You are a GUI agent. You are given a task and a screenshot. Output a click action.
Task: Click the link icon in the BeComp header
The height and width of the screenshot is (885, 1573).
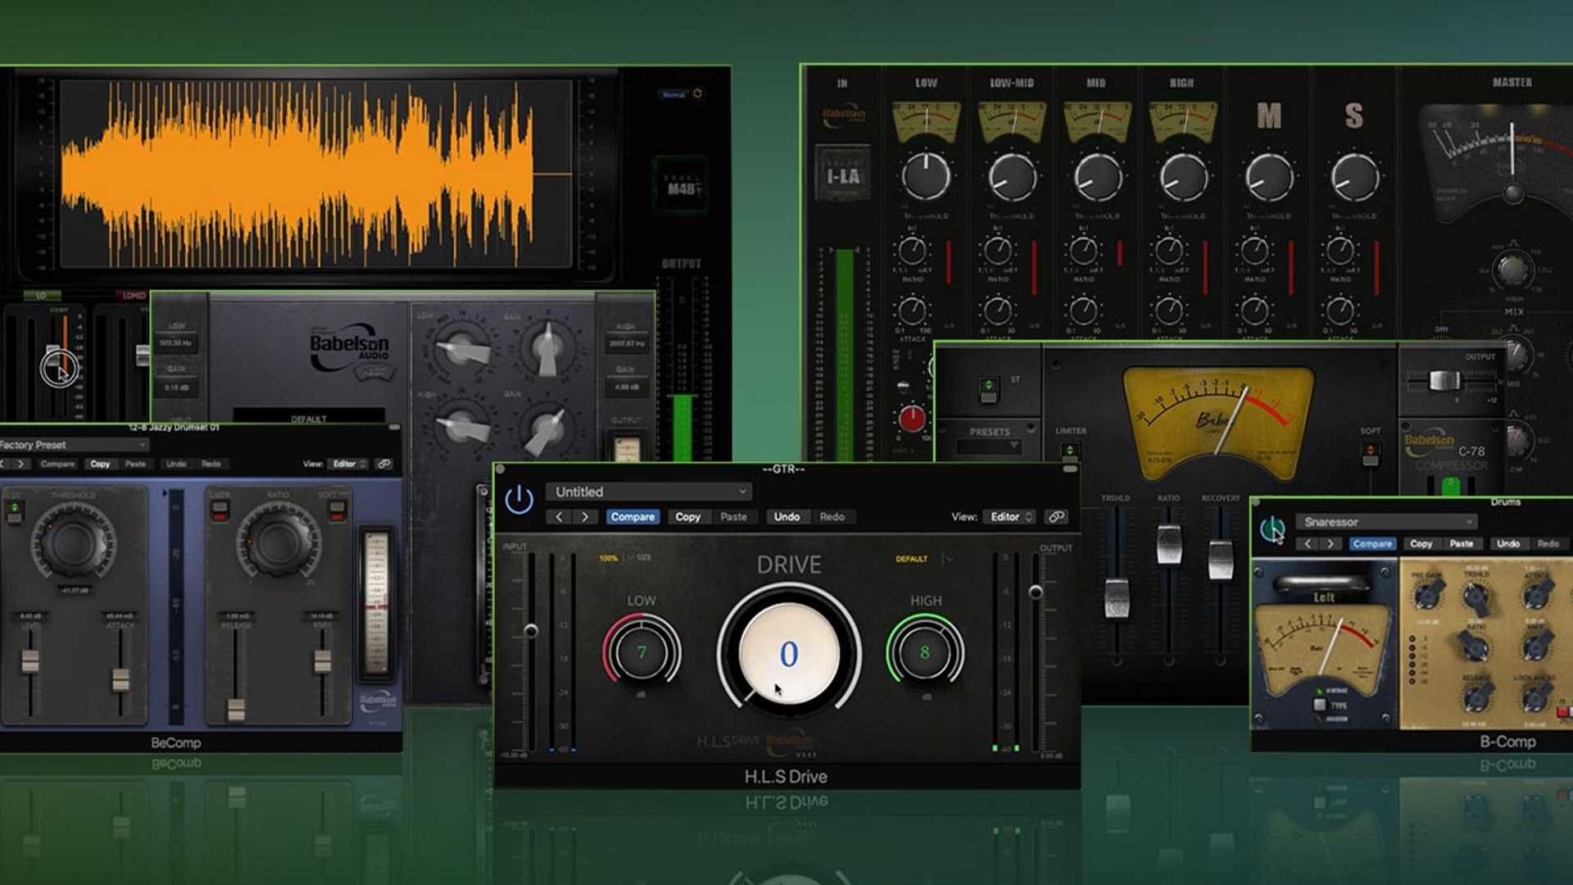click(x=383, y=463)
